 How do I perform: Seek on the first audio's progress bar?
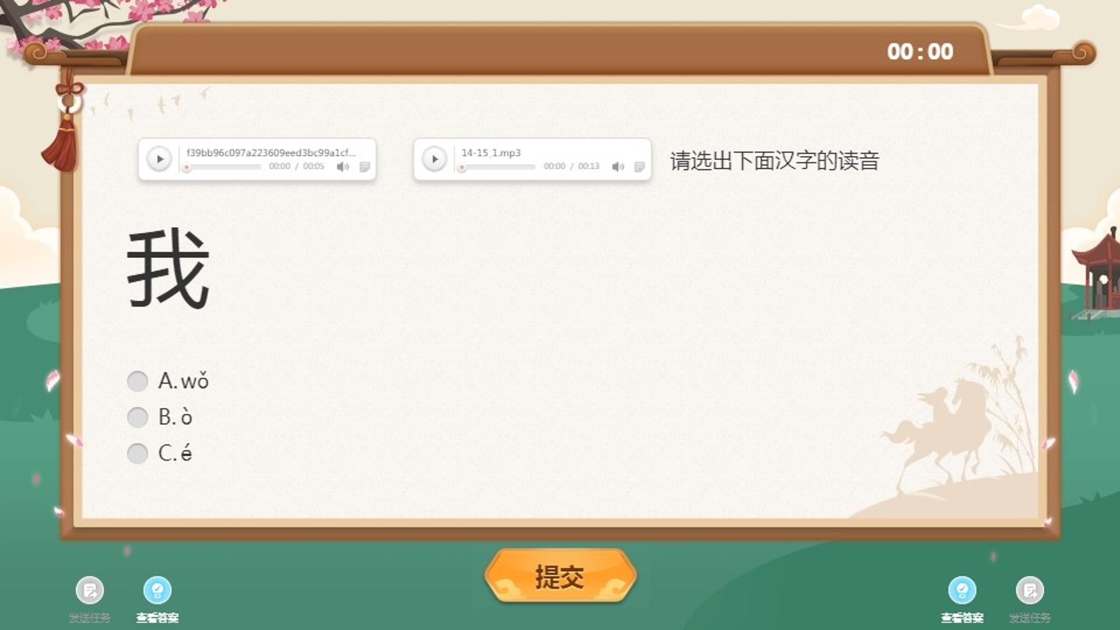click(x=223, y=167)
